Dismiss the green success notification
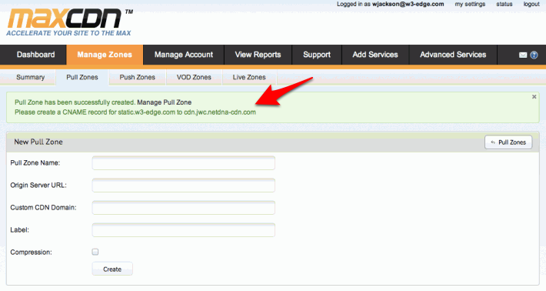The height and width of the screenshot is (291, 546). [534, 97]
